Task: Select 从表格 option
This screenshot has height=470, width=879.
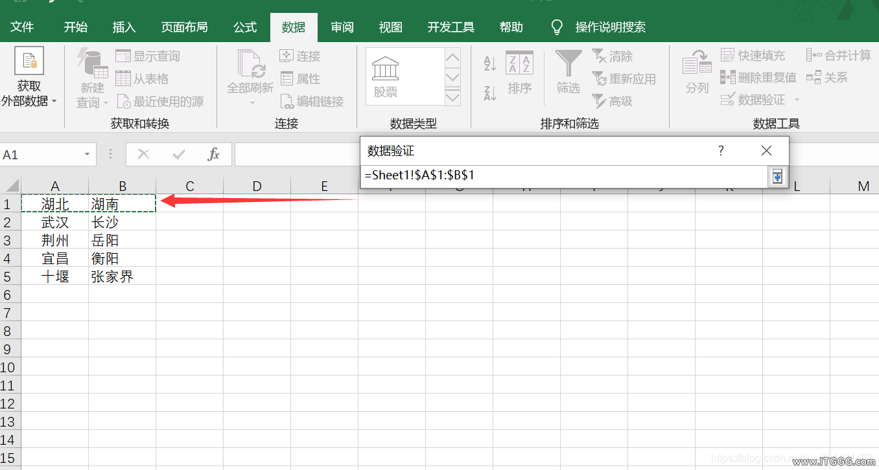Action: pos(142,79)
